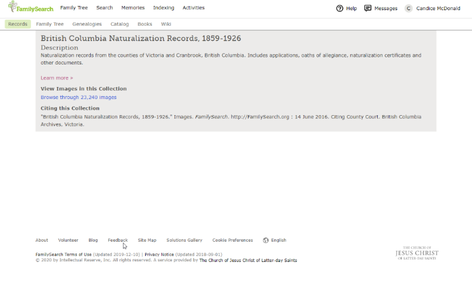Open Help via the question mark icon
The width and height of the screenshot is (472, 293).
coord(339,8)
